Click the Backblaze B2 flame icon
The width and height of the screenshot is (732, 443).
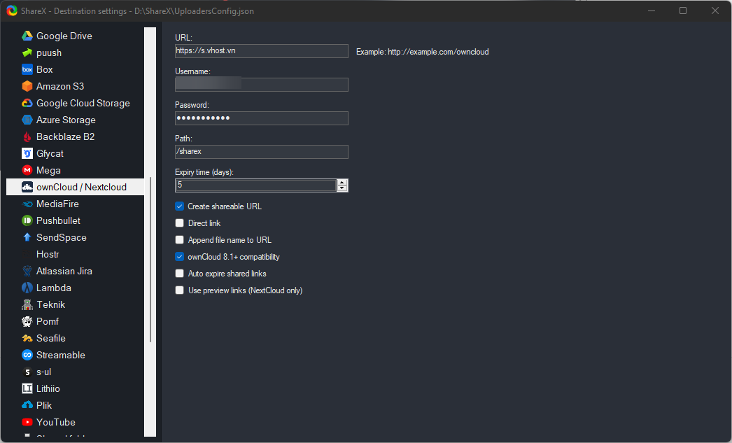27,136
